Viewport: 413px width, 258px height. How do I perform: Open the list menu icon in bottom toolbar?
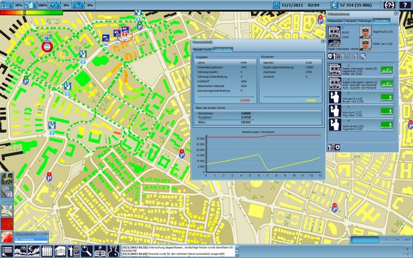(x=7, y=251)
